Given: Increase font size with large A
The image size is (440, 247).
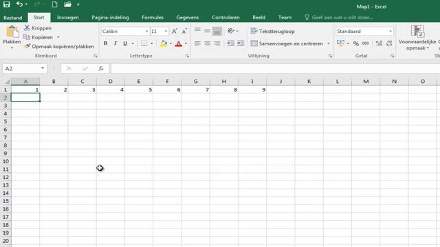Looking at the screenshot, I should click(x=174, y=32).
